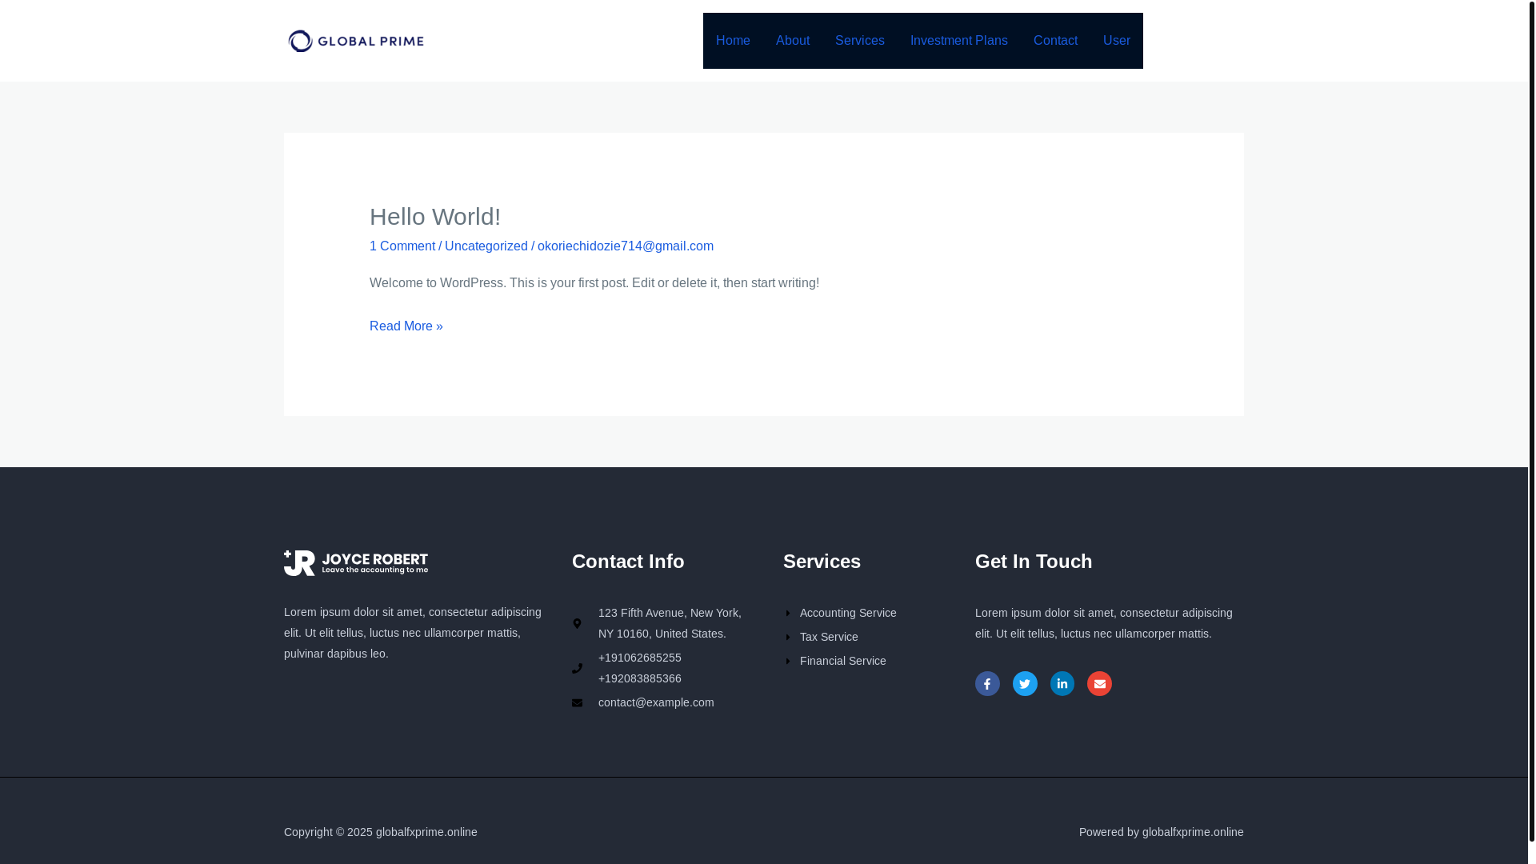Click the Welcome to WordPress excerpt text
1536x864 pixels.
[594, 282]
